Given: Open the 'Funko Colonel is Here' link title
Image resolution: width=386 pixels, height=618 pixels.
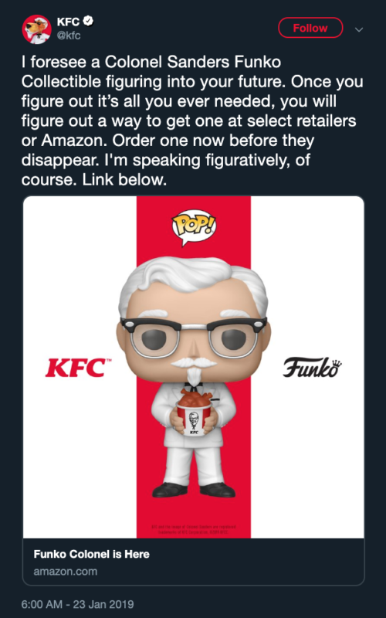Looking at the screenshot, I should [x=91, y=554].
